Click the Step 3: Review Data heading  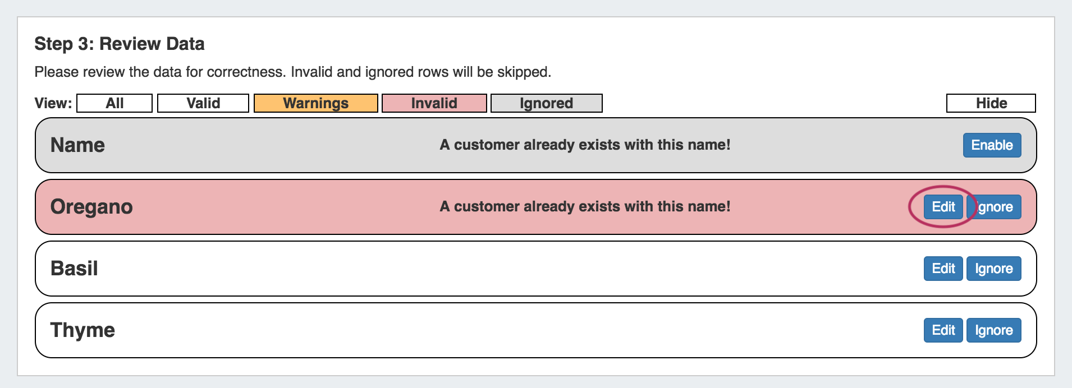click(120, 44)
